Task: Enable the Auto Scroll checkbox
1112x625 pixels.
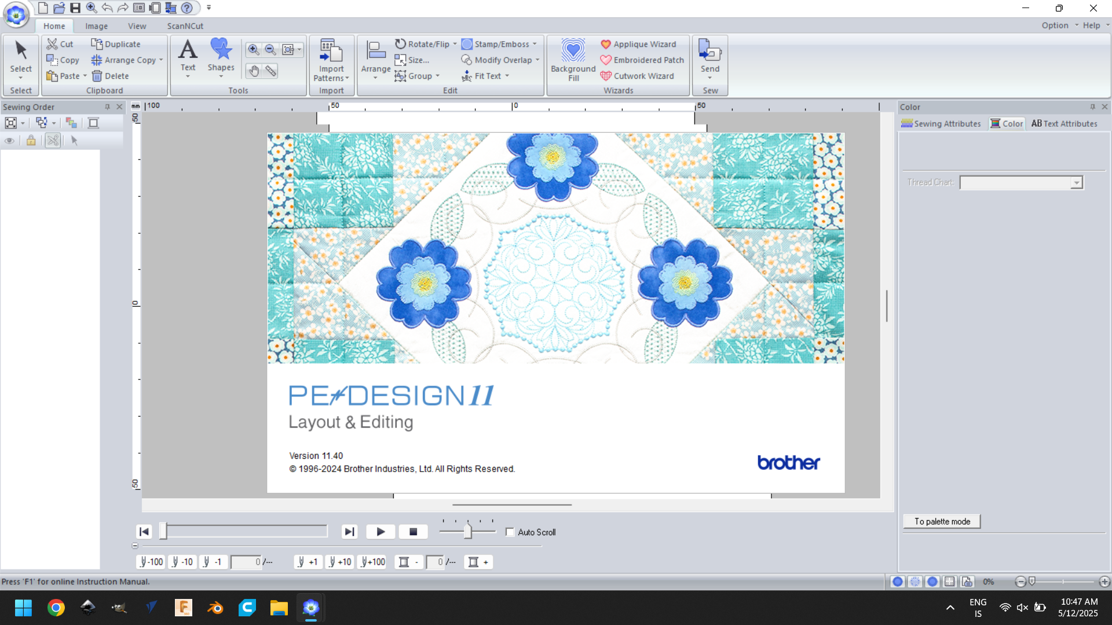Action: point(510,532)
